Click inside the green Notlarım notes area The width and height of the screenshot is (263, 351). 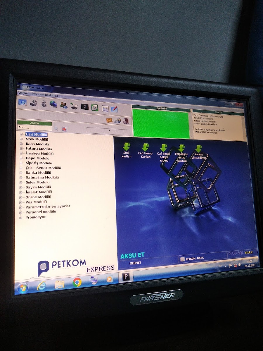coord(161,123)
